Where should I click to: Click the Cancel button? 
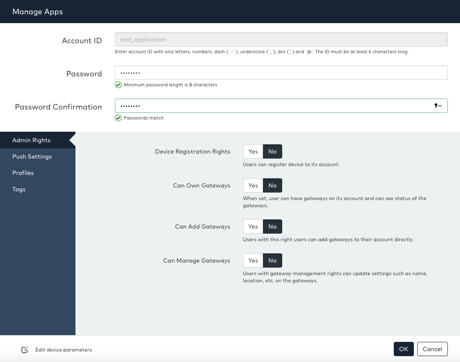point(432,349)
